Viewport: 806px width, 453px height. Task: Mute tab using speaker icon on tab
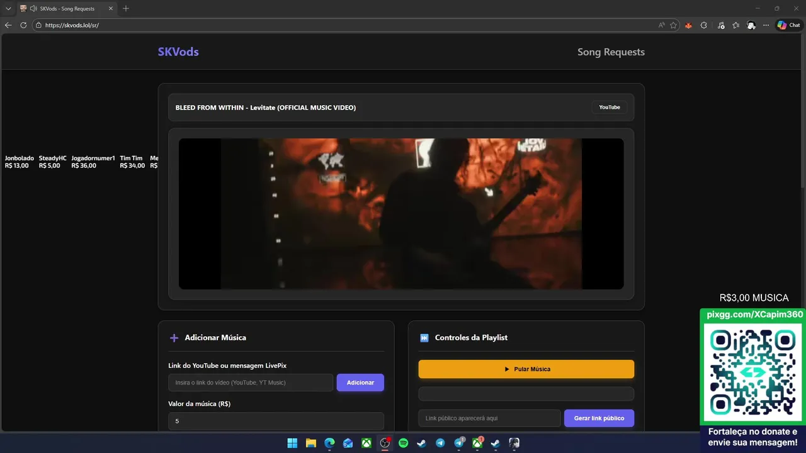[x=33, y=9]
